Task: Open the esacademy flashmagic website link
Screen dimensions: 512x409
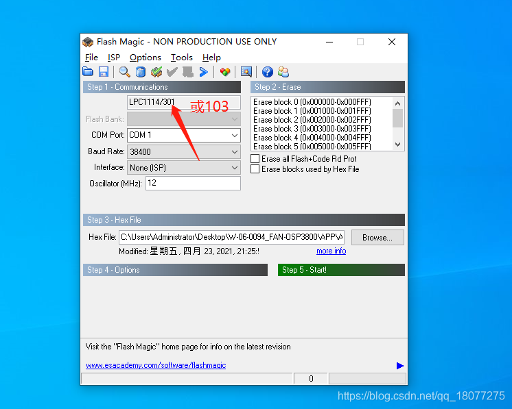Action: tap(156, 365)
